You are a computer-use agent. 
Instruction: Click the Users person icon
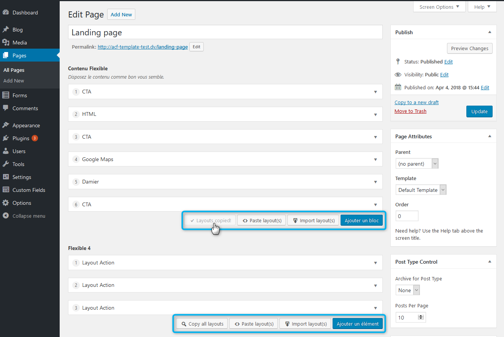(x=6, y=151)
